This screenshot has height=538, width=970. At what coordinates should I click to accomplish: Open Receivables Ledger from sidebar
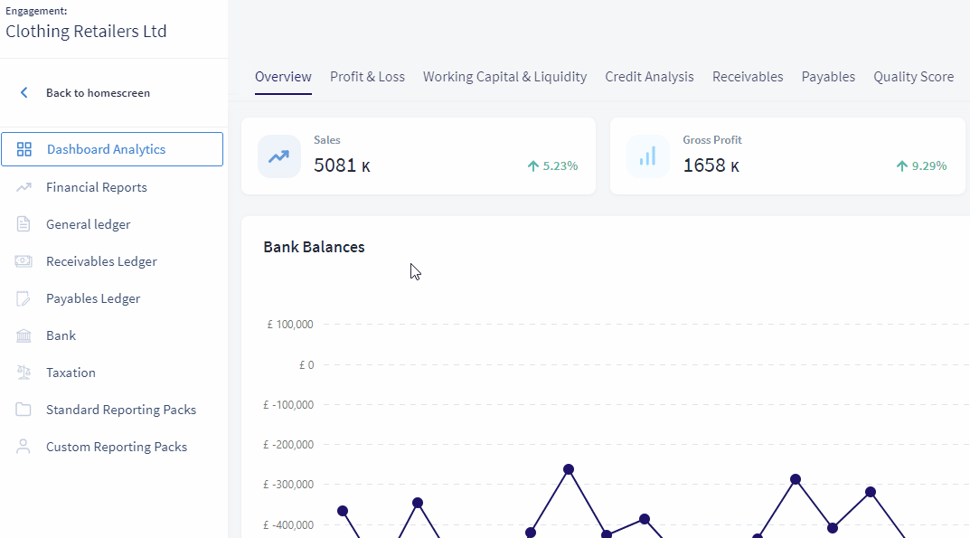pos(101,261)
